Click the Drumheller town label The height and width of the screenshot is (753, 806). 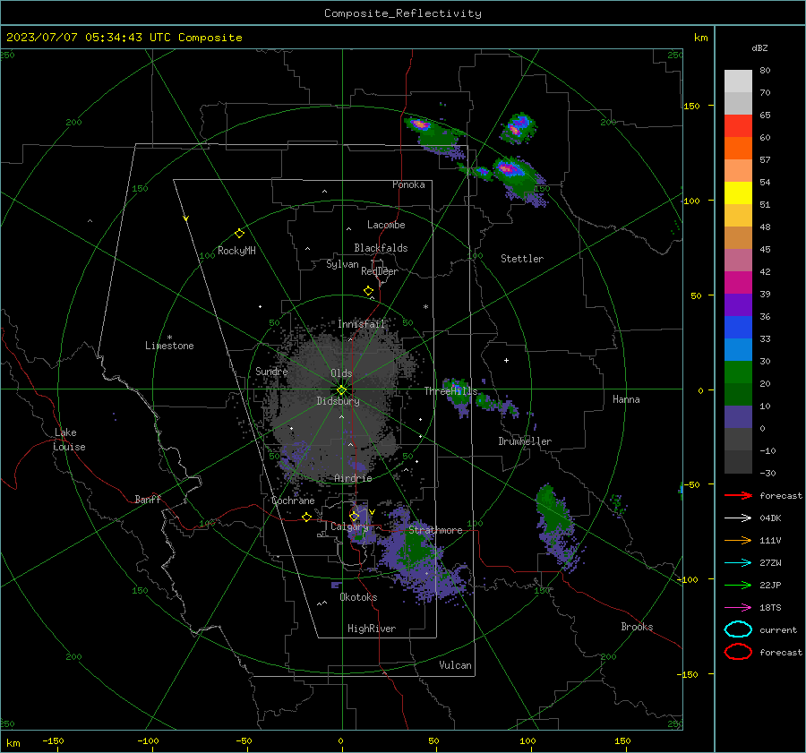tap(525, 441)
